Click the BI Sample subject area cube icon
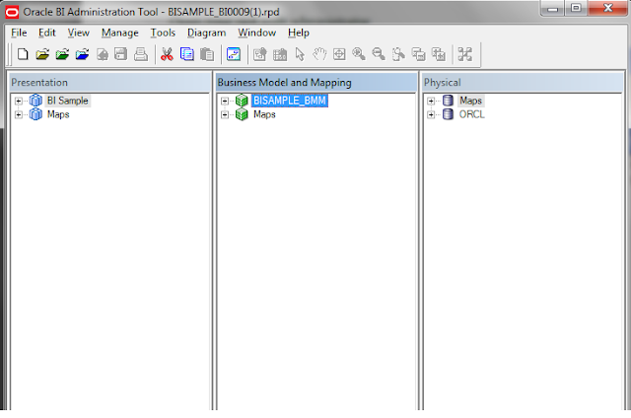The height and width of the screenshot is (418, 631). (x=35, y=101)
